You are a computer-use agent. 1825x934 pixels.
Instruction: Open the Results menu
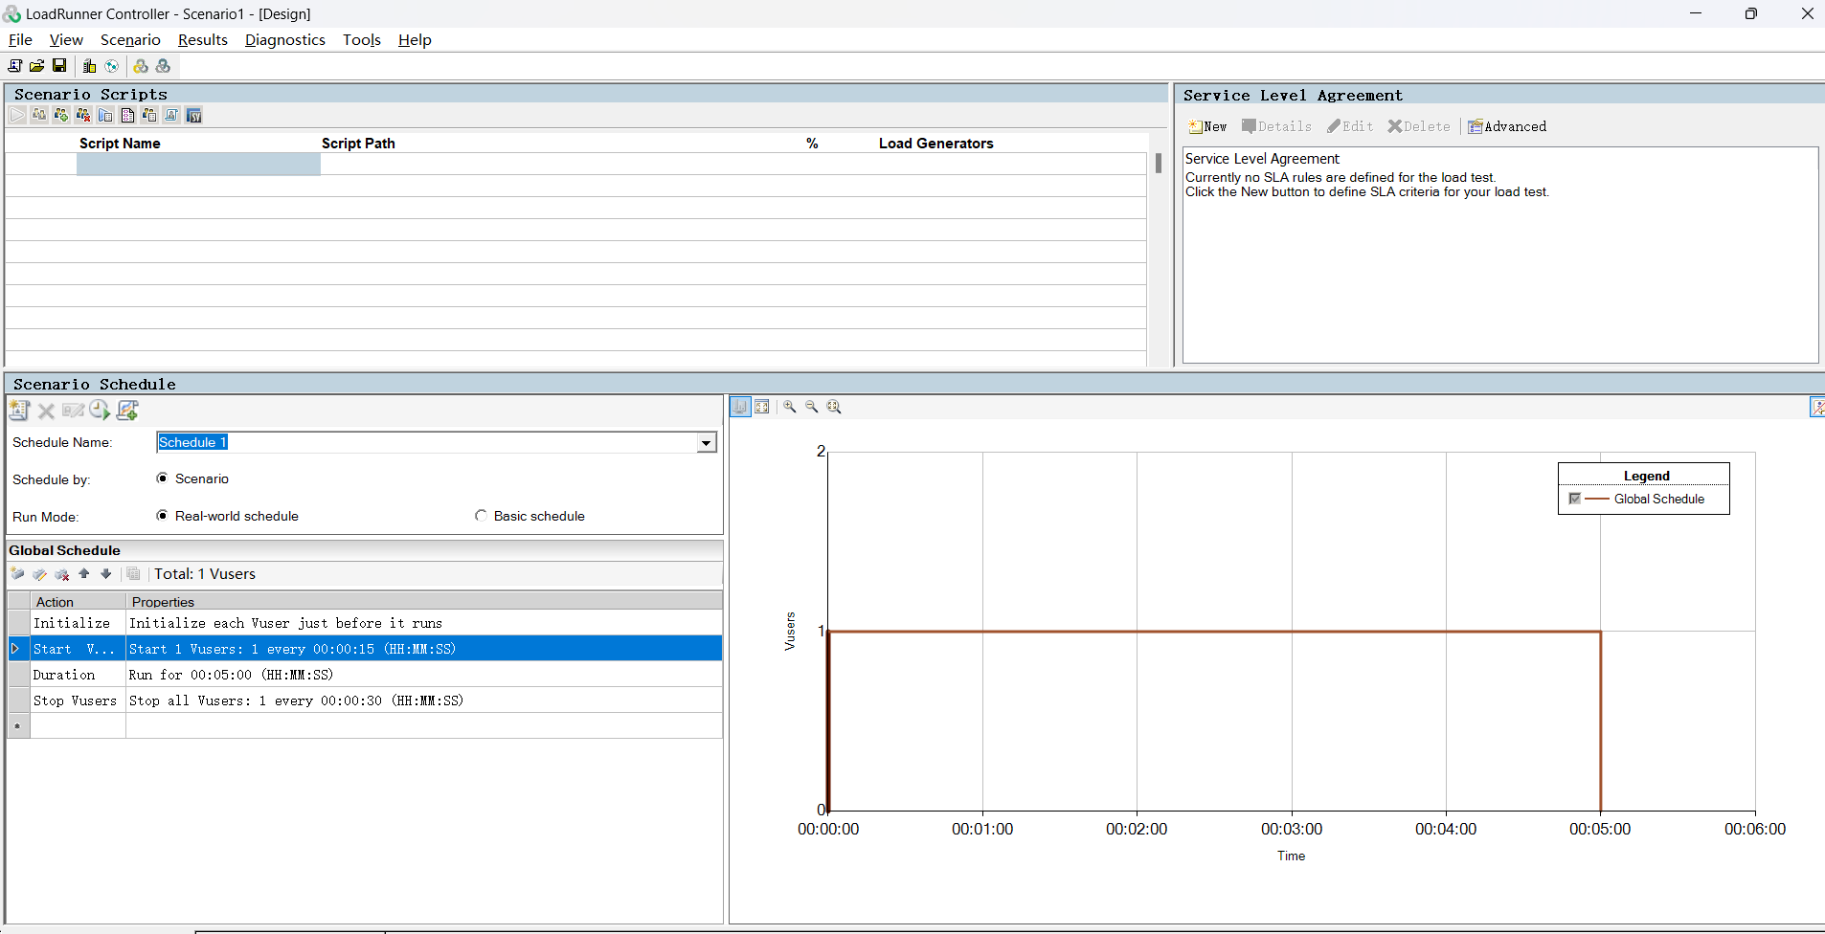click(203, 40)
